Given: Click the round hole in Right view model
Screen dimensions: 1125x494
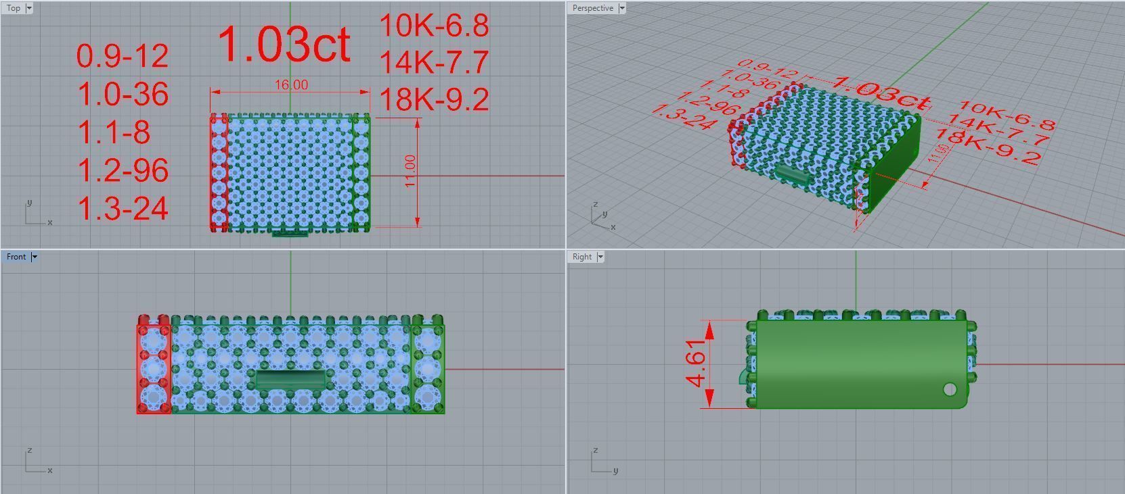Looking at the screenshot, I should pos(950,389).
